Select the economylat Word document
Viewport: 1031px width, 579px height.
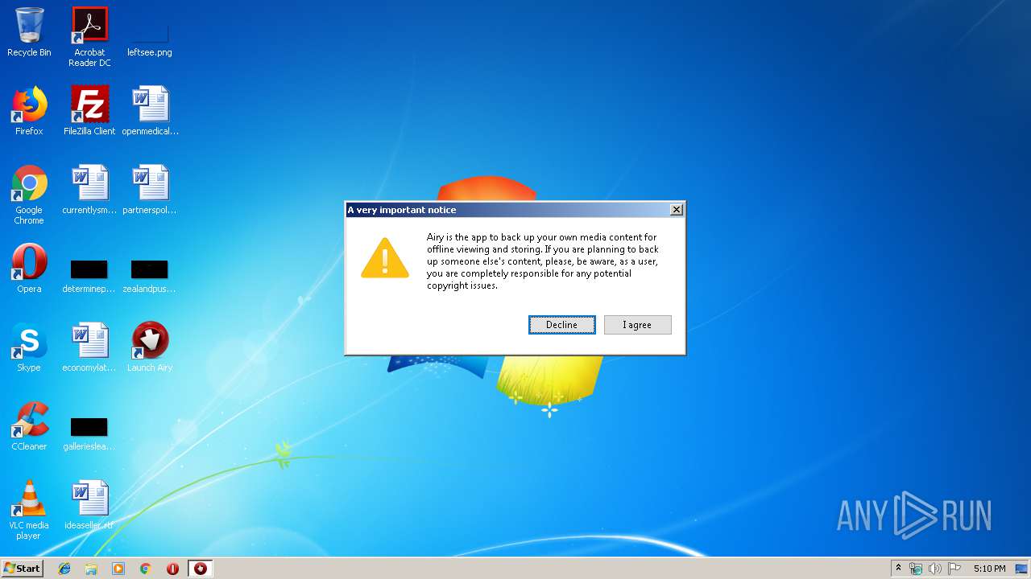pyautogui.click(x=89, y=347)
